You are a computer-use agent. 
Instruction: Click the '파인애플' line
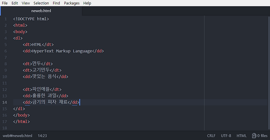[x=42, y=90]
